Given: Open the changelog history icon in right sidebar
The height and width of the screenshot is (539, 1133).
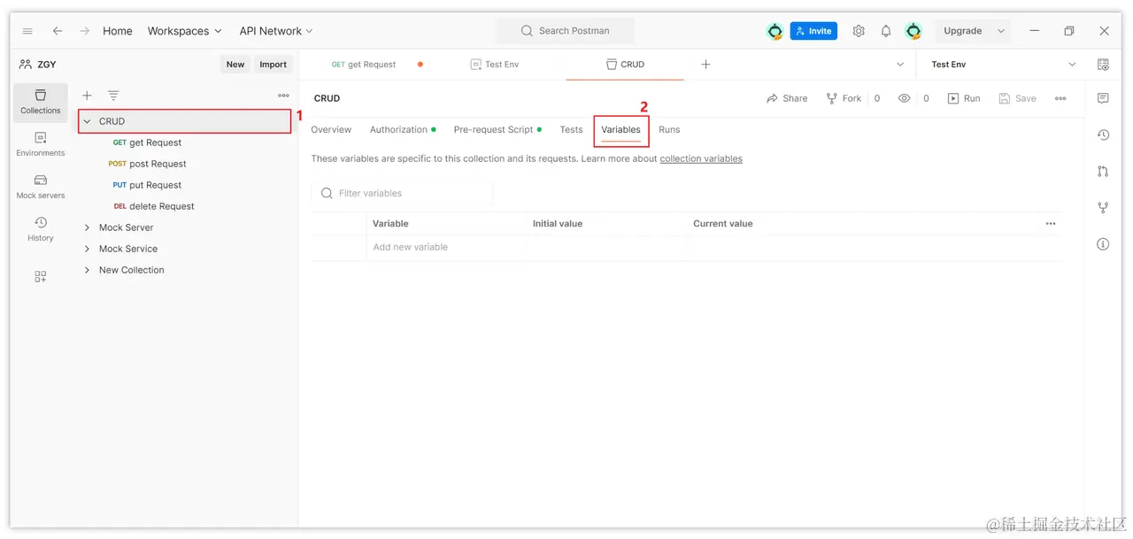Looking at the screenshot, I should [x=1103, y=135].
